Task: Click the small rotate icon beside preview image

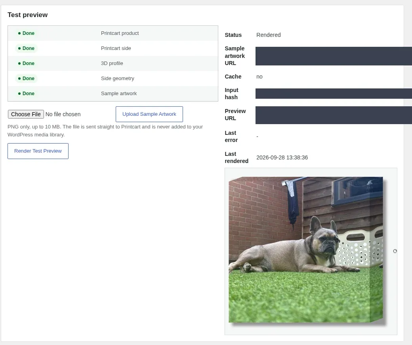Action: (x=395, y=251)
